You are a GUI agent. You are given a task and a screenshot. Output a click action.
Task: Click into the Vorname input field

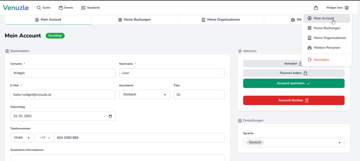(63, 73)
